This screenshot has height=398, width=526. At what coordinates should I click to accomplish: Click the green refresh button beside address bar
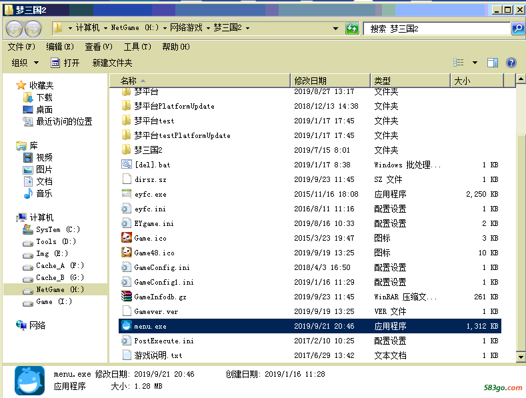352,29
